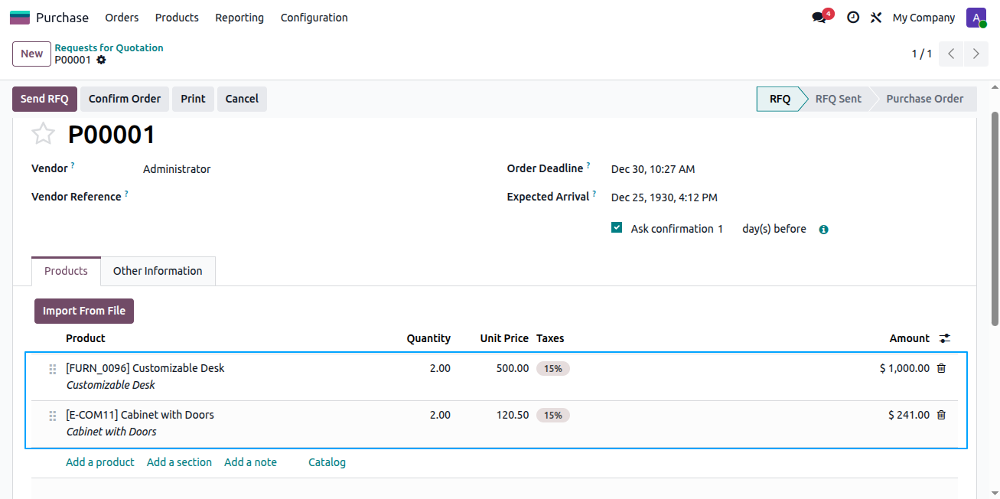Click the 1 / 1 pager counter
Viewport: 1000px width, 499px height.
921,54
